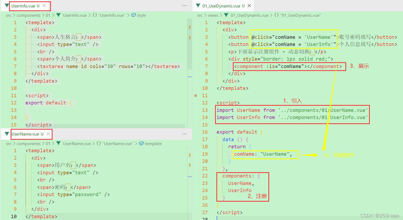Click line number 7 in 01_UseDynamic.vue gutter
This screenshot has height=220, width=403.
(x=206, y=66)
